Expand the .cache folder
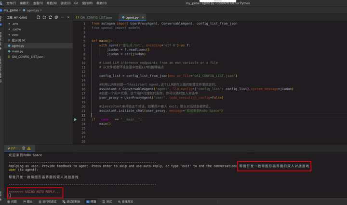 coord(17,29)
